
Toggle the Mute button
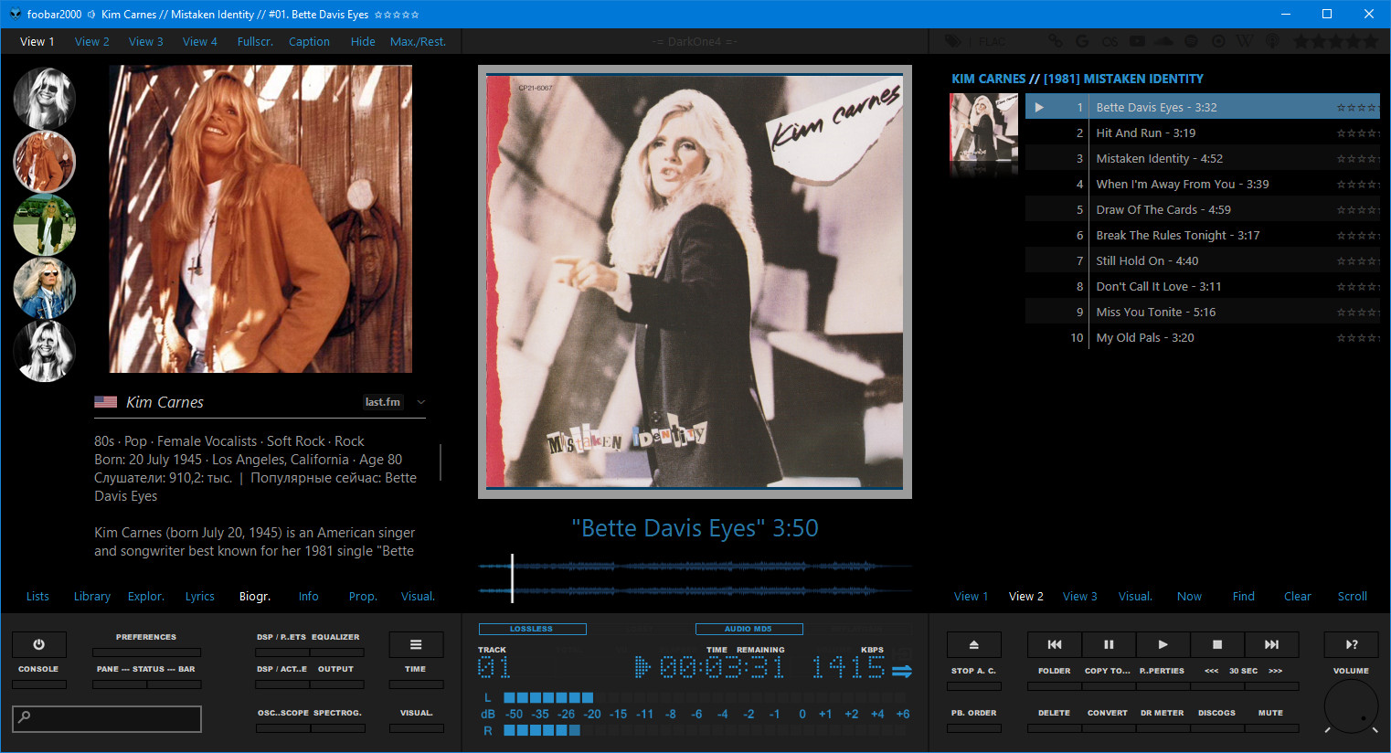click(1270, 714)
